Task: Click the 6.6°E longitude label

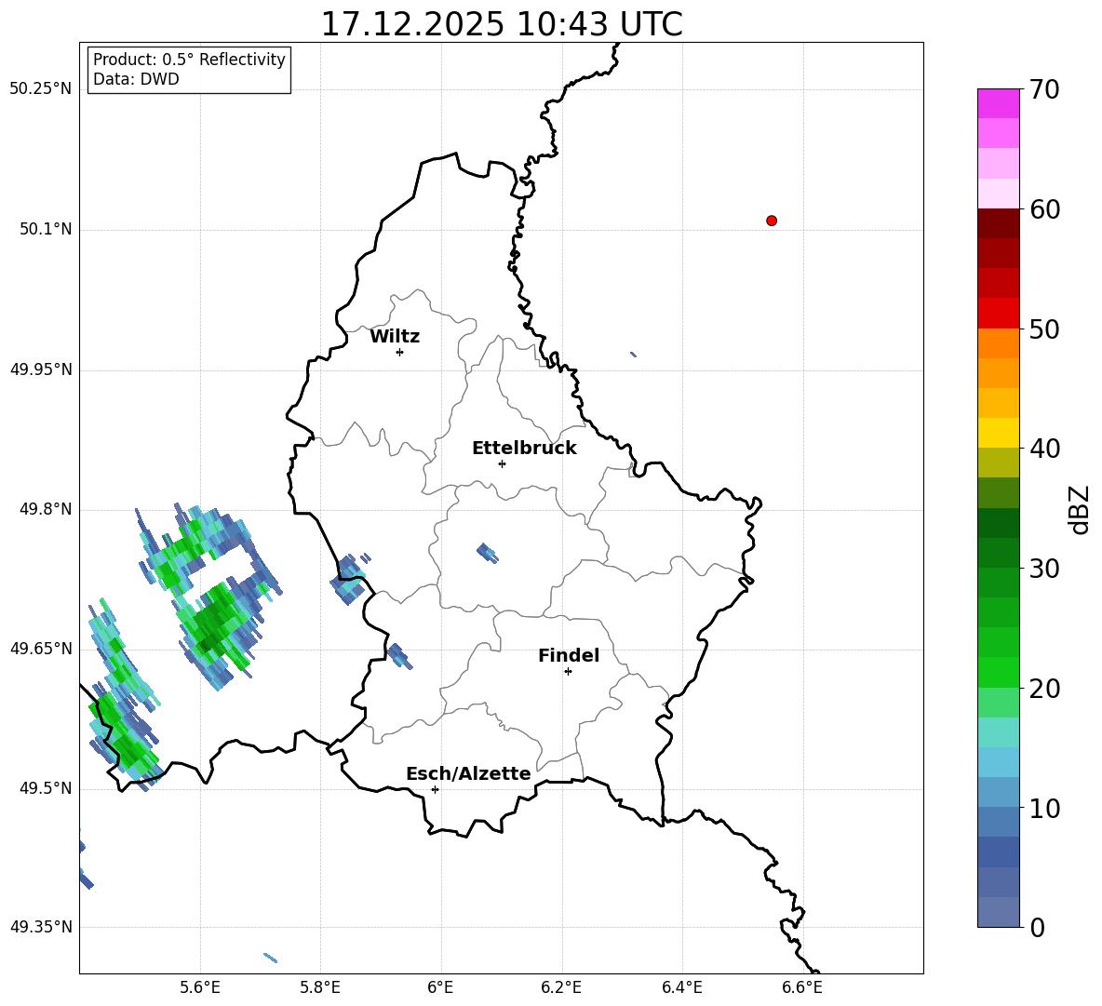Action: [x=802, y=987]
